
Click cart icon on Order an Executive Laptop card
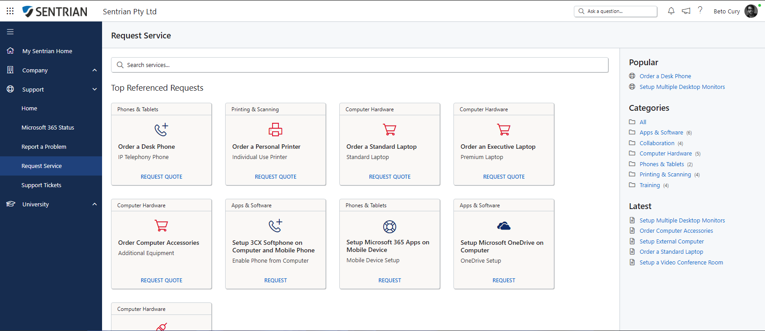[504, 130]
